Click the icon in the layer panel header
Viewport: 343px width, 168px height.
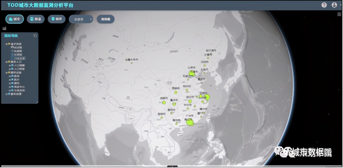coord(35,36)
